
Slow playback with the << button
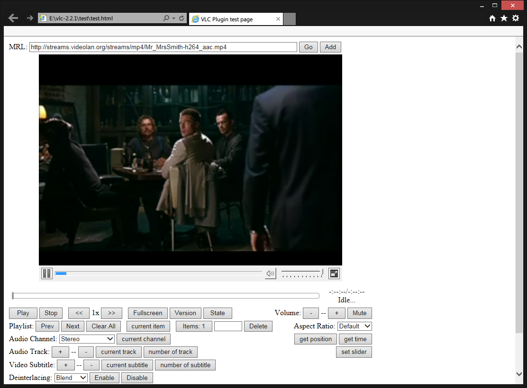click(79, 313)
